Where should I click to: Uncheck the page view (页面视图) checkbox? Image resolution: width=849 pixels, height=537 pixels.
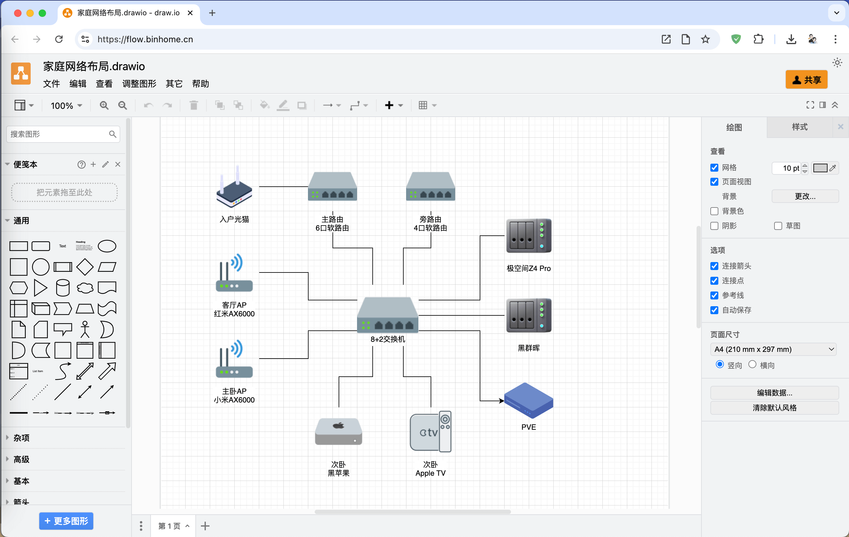click(714, 182)
